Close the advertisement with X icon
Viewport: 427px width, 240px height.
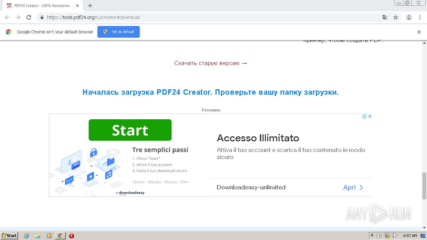click(x=370, y=116)
